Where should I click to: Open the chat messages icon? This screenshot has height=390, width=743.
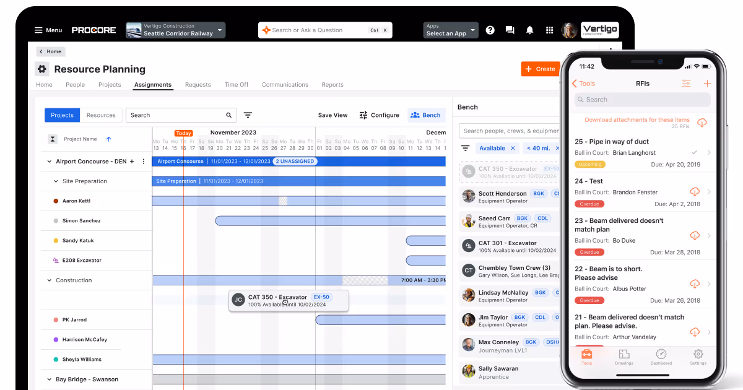click(x=510, y=30)
